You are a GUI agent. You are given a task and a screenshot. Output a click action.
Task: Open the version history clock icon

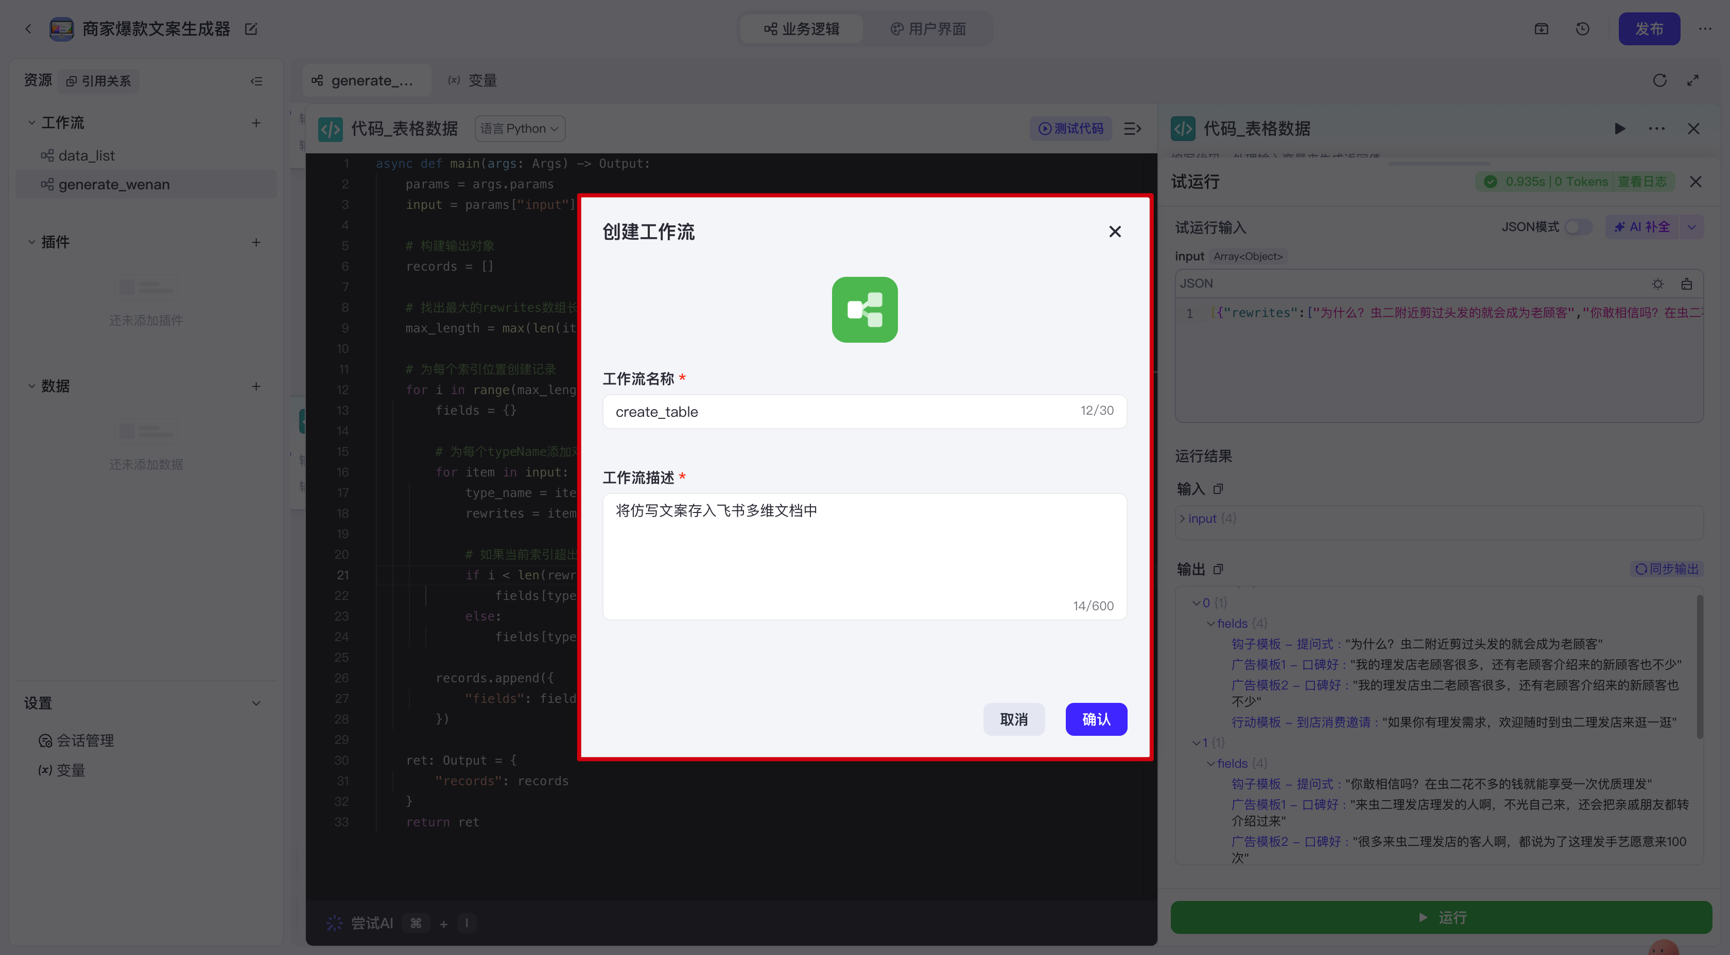(1582, 29)
